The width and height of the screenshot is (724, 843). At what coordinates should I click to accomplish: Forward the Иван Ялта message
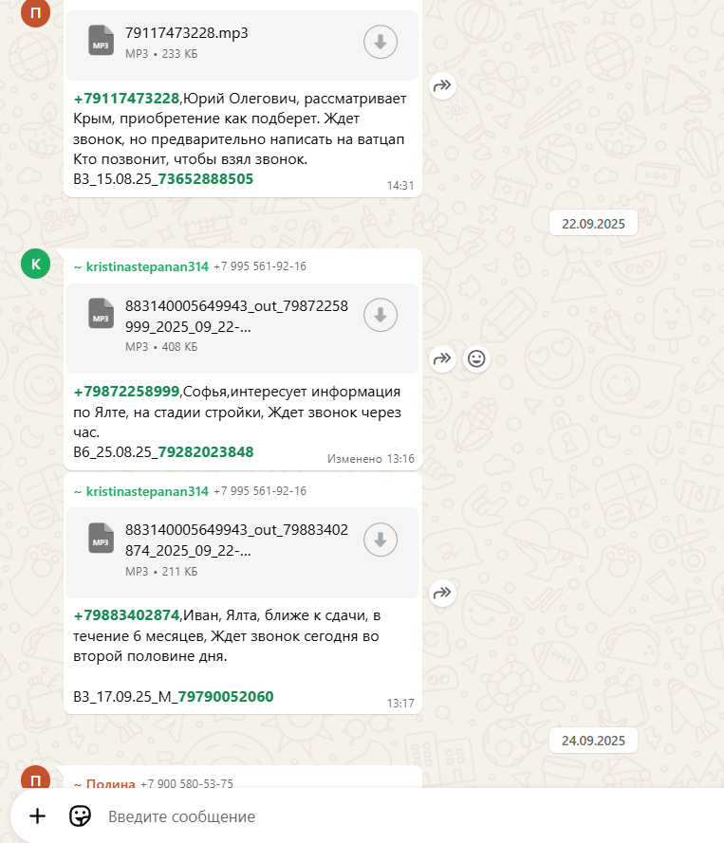click(443, 593)
